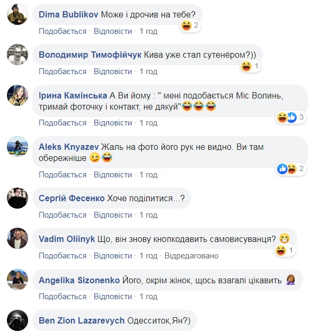The image size is (329, 332).
Task: Like Сергій Фесенко's comment with Подобається
Action: (x=63, y=215)
